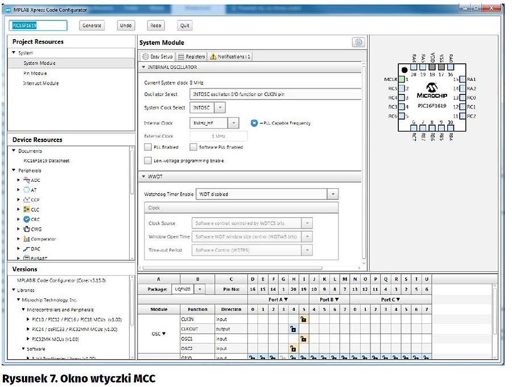Click the CLC peripheral icon
The width and height of the screenshot is (512, 387).
click(27, 210)
